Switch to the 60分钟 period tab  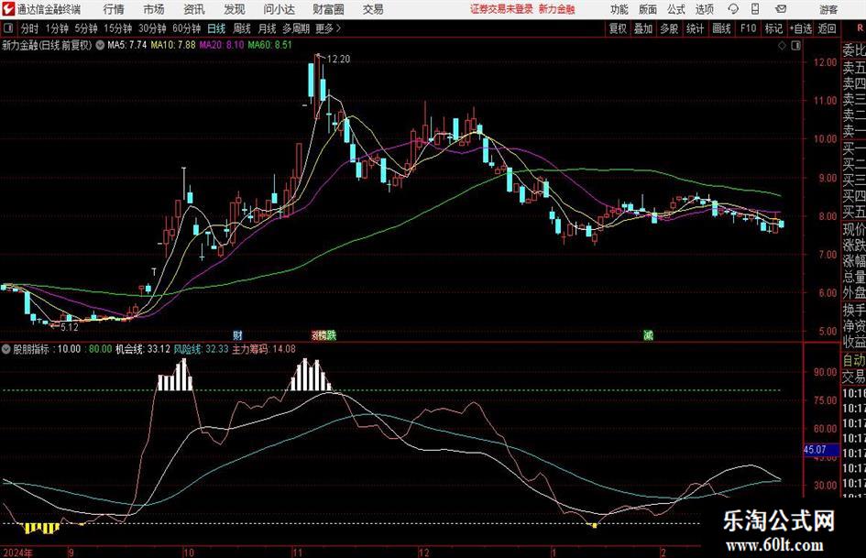[186, 28]
